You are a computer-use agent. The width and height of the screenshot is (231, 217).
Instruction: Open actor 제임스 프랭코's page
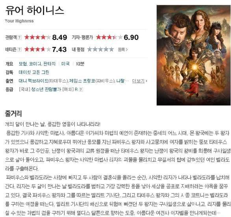82,81
